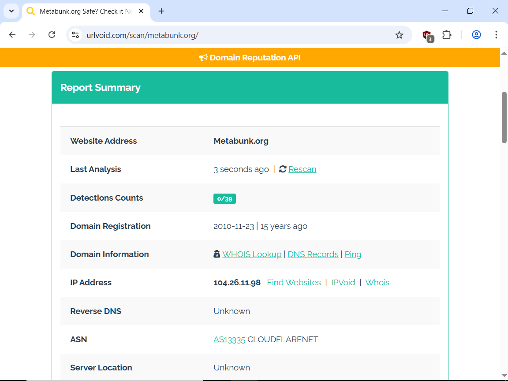Open uBlock Origin extension icon

click(x=427, y=35)
